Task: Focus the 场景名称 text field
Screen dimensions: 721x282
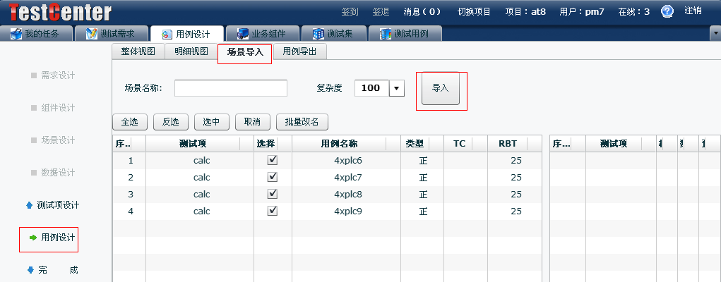Action: (x=230, y=88)
